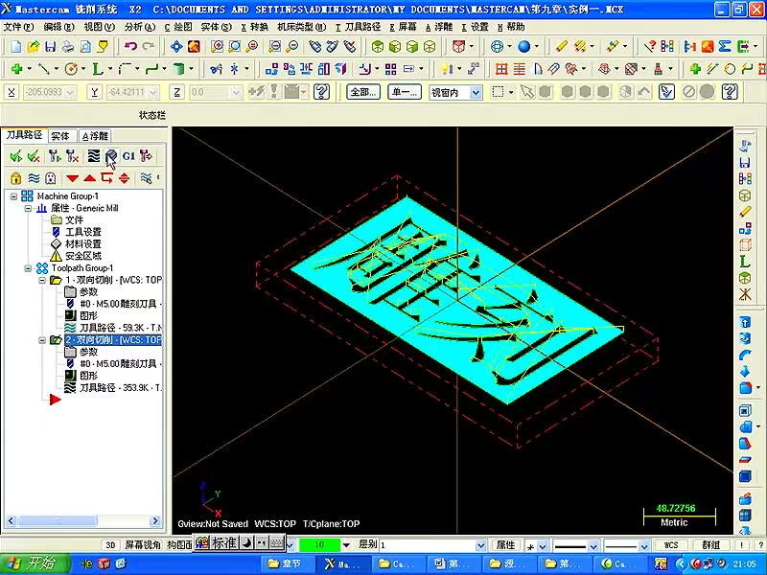Image resolution: width=767 pixels, height=575 pixels.
Task: Toggle locking on selected operations
Action: (x=15, y=178)
